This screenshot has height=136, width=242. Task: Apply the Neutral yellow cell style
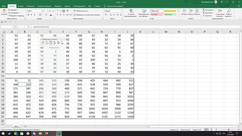coord(170,11)
